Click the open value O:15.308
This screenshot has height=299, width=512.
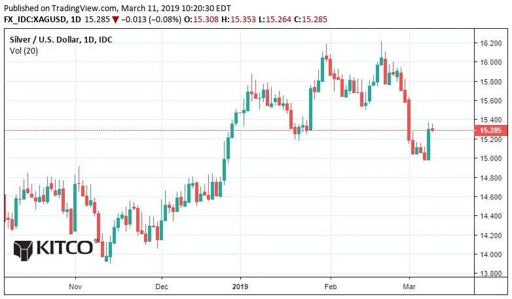click(201, 20)
